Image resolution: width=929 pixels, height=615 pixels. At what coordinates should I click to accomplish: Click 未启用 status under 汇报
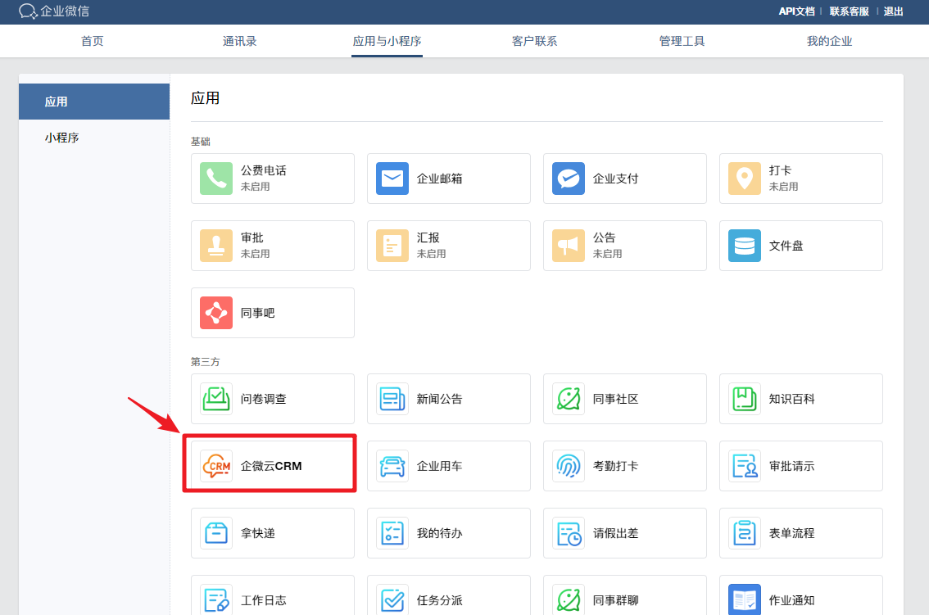[431, 254]
